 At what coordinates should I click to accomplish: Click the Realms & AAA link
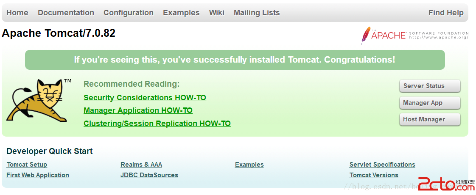(x=141, y=165)
